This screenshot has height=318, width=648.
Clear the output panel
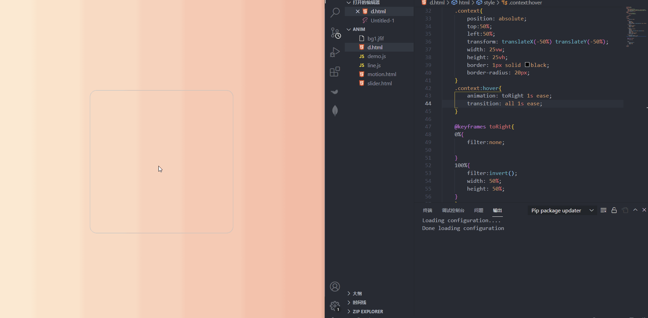coord(603,210)
